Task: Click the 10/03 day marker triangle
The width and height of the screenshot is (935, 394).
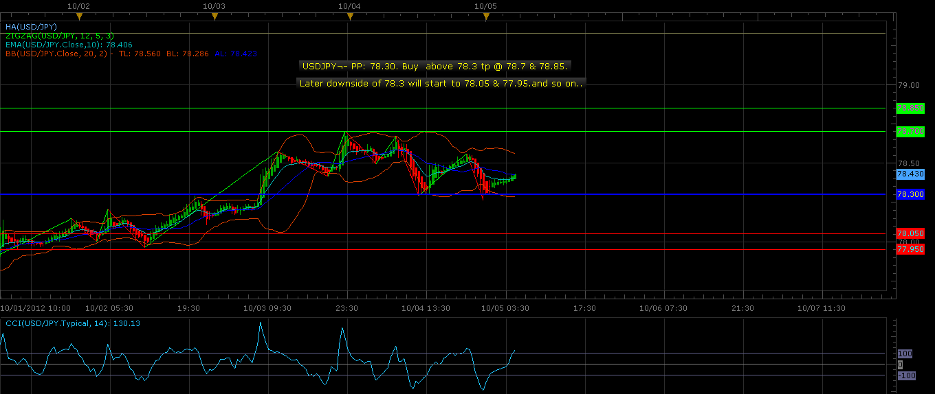Action: (x=214, y=15)
